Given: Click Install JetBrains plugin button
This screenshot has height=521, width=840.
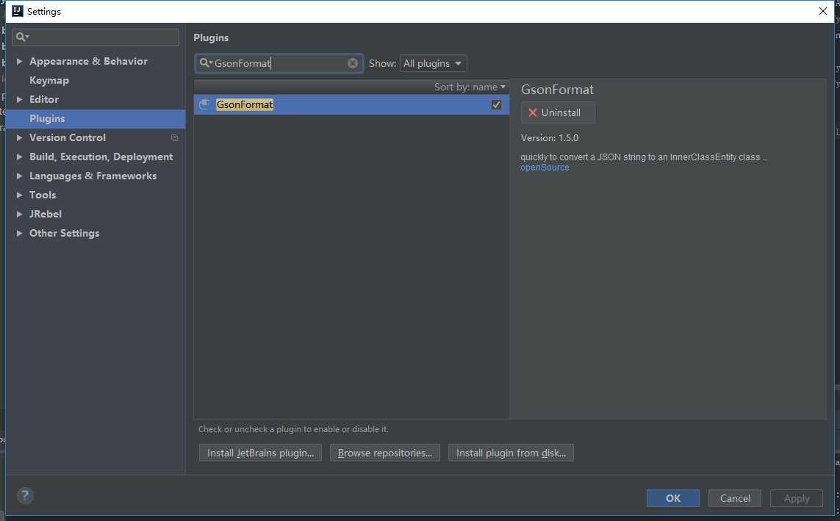Looking at the screenshot, I should point(260,453).
